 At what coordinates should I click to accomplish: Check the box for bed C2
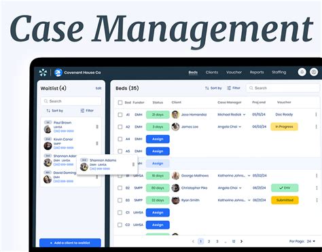click(x=120, y=225)
